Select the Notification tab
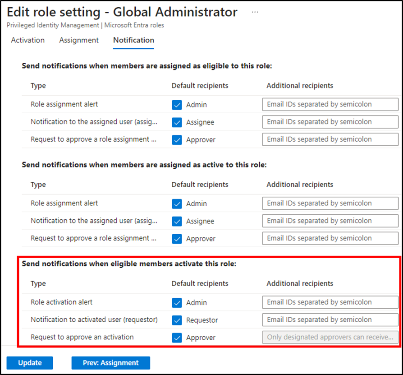The width and height of the screenshot is (403, 375). click(133, 40)
